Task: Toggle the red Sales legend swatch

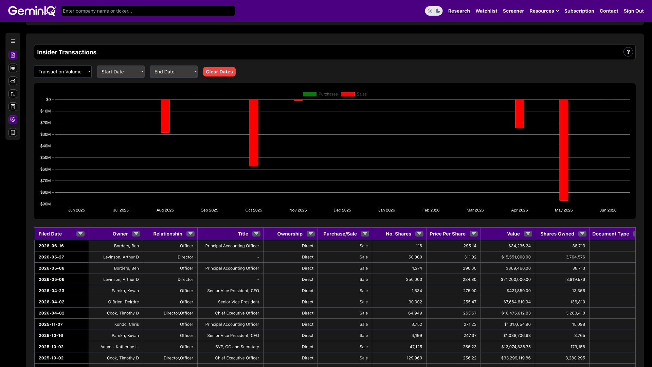Action: [x=348, y=94]
